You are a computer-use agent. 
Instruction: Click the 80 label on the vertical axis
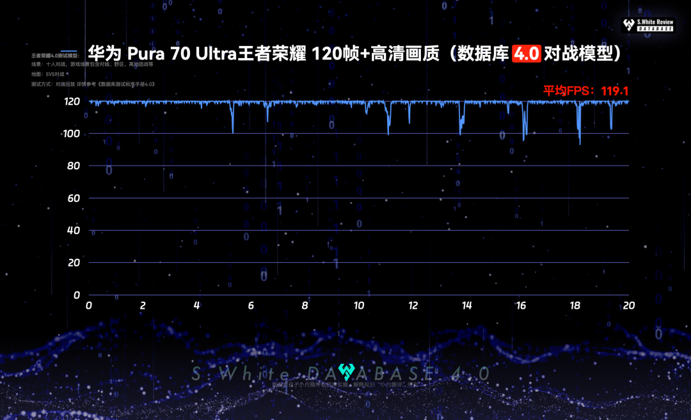coord(74,166)
